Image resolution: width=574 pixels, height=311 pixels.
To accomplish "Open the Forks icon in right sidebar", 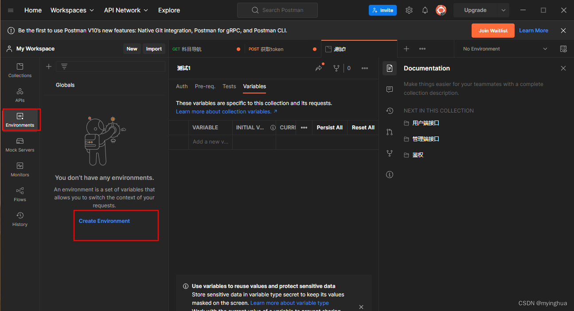I will tap(390, 153).
